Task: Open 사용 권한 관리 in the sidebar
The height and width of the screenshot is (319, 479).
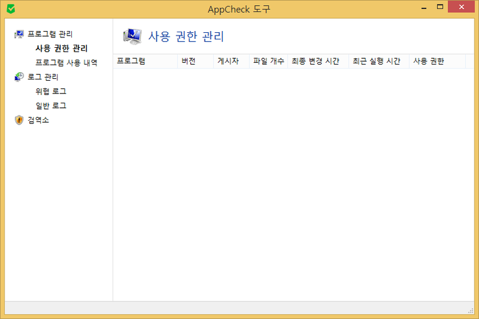Action: [x=61, y=48]
